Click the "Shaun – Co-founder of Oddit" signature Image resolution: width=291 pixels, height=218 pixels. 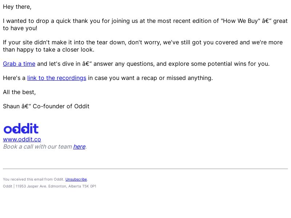(46, 106)
